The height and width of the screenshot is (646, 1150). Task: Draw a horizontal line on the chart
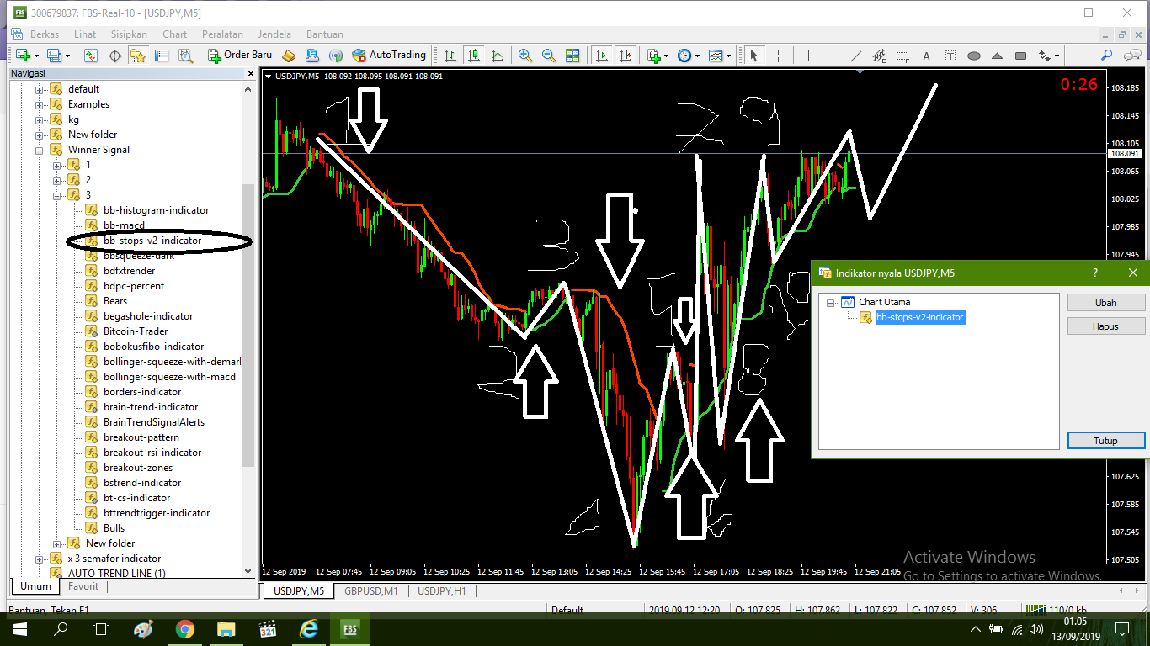coord(832,55)
